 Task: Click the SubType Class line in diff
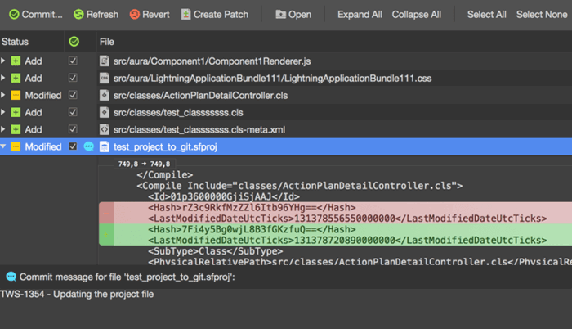pos(215,251)
